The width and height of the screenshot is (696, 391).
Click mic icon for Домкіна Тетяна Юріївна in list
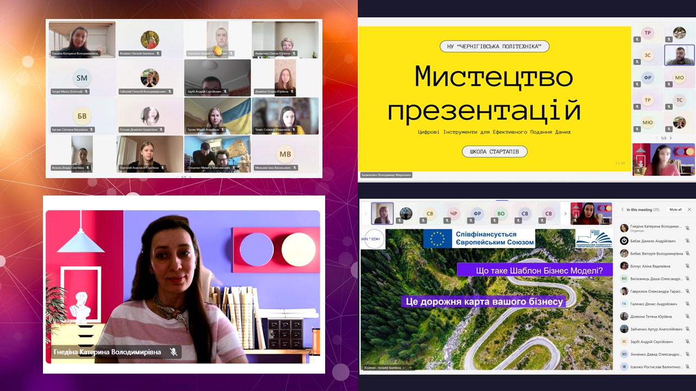(x=687, y=317)
